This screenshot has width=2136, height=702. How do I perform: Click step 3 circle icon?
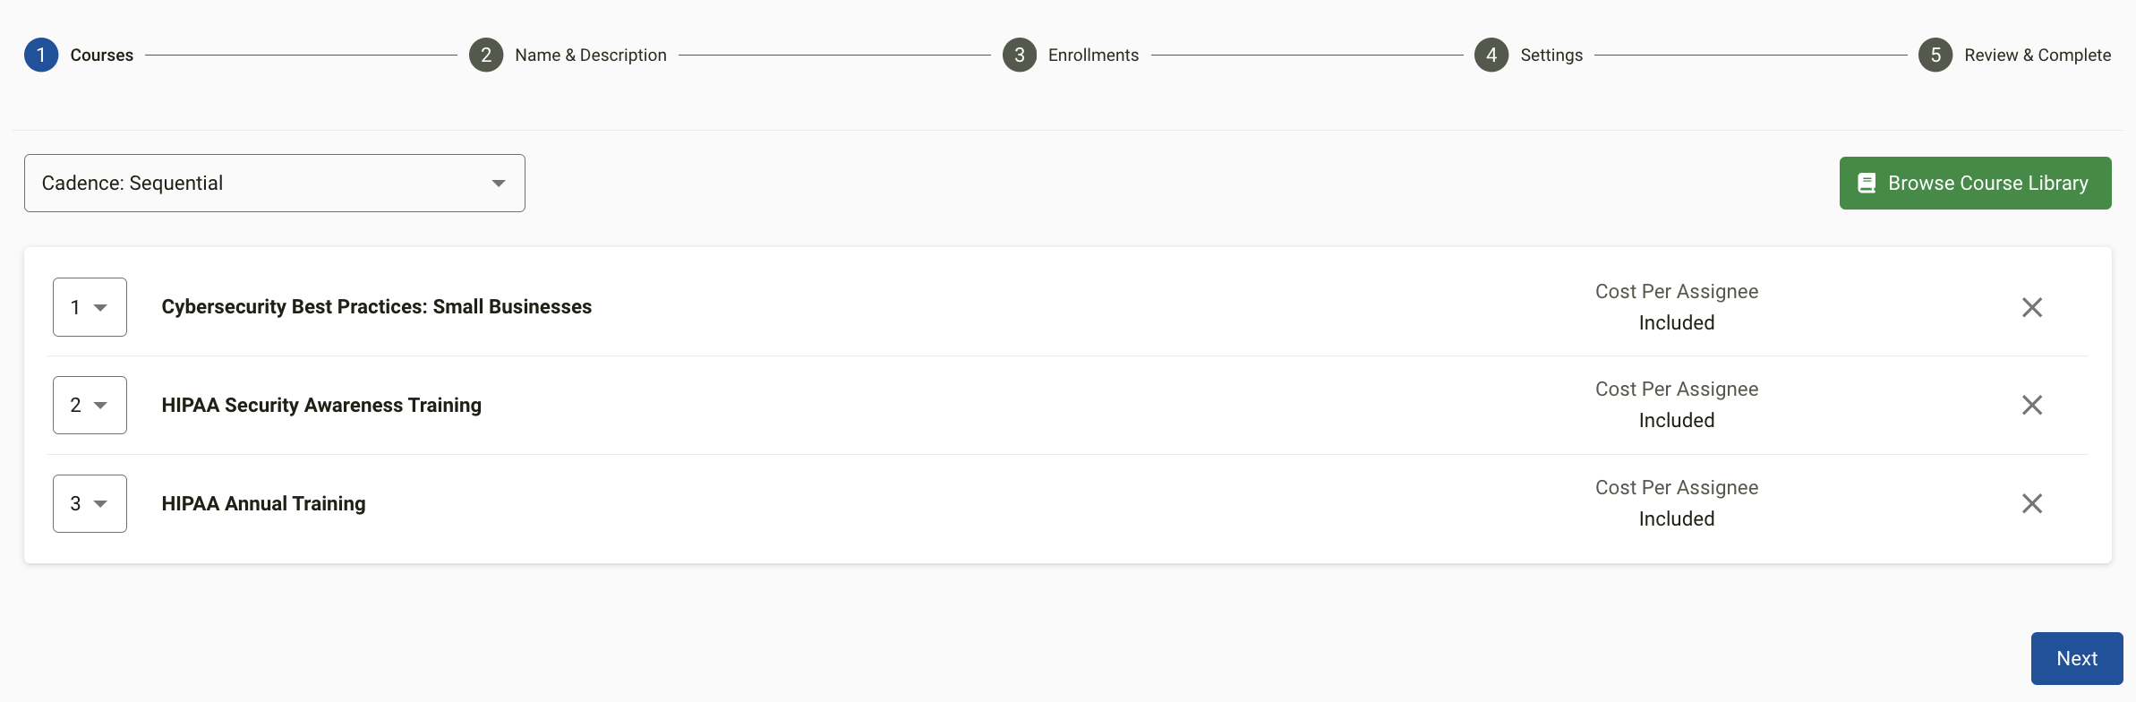tap(1020, 56)
